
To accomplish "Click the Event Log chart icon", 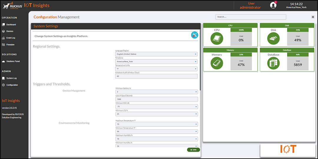I will (3, 38).
